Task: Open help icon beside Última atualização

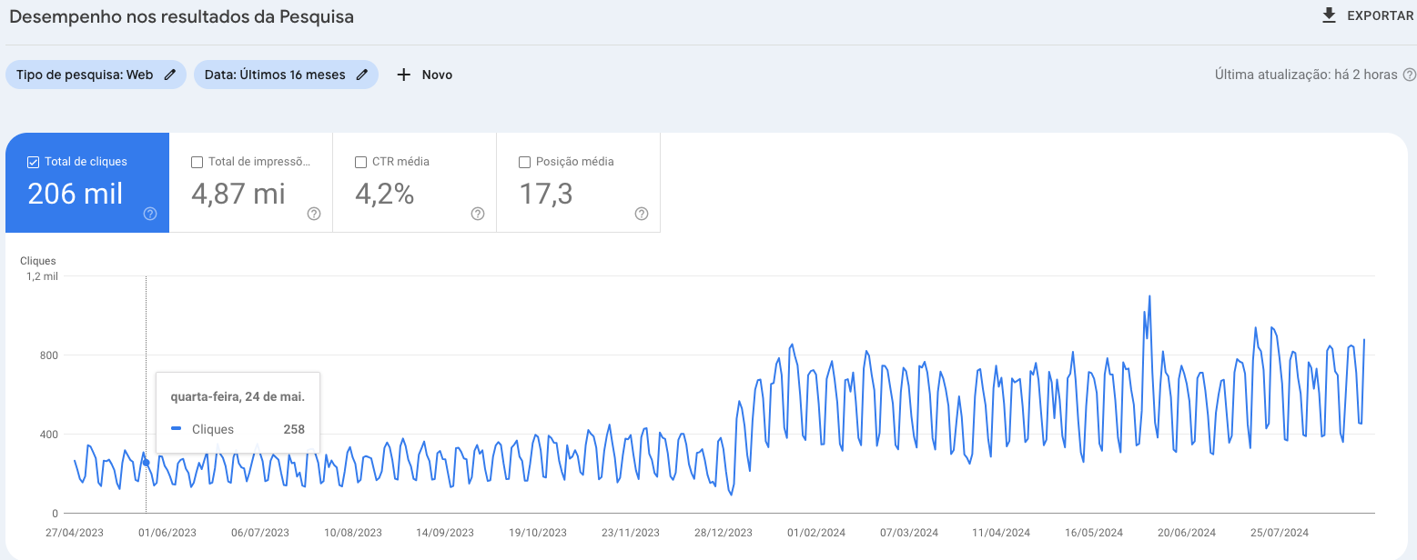Action: point(1409,75)
